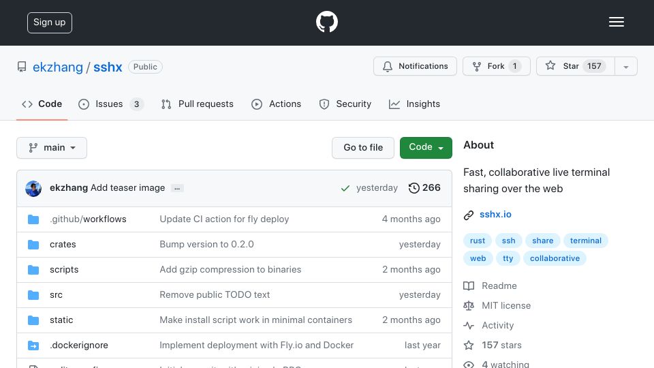Open the Security tab

click(345, 104)
